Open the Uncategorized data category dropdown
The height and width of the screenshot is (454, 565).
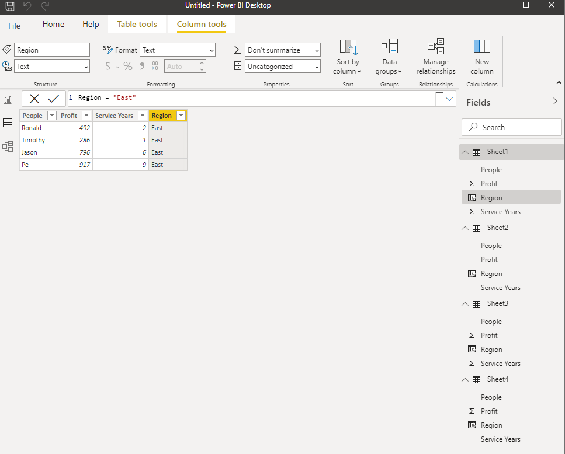tap(283, 66)
